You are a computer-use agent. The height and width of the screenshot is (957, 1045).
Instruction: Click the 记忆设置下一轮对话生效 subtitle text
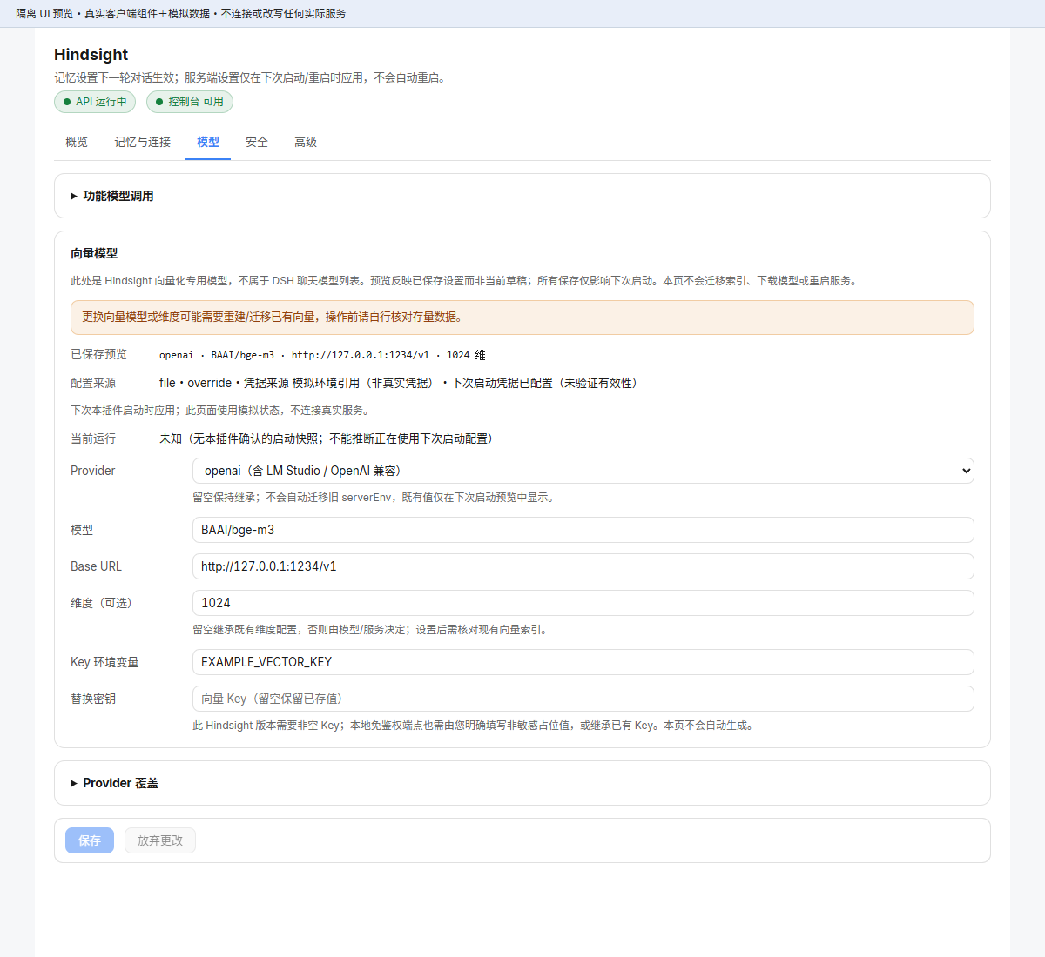tap(253, 77)
